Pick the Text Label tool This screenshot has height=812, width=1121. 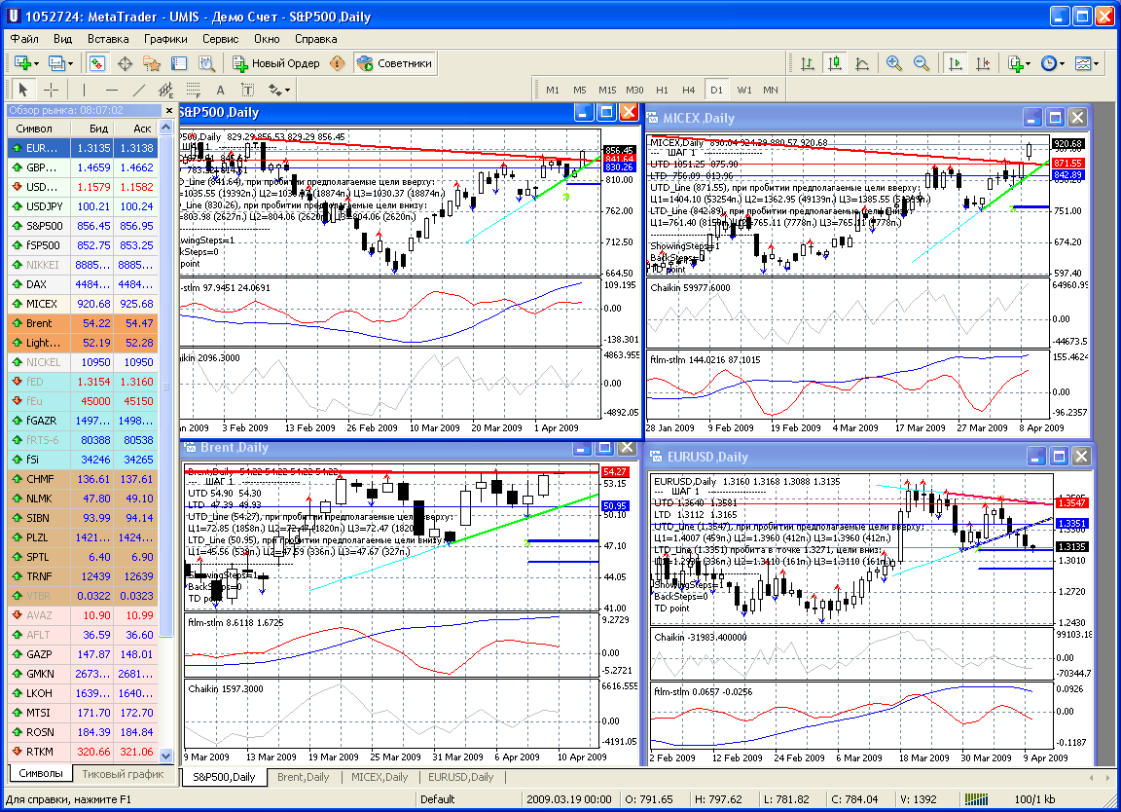click(247, 91)
